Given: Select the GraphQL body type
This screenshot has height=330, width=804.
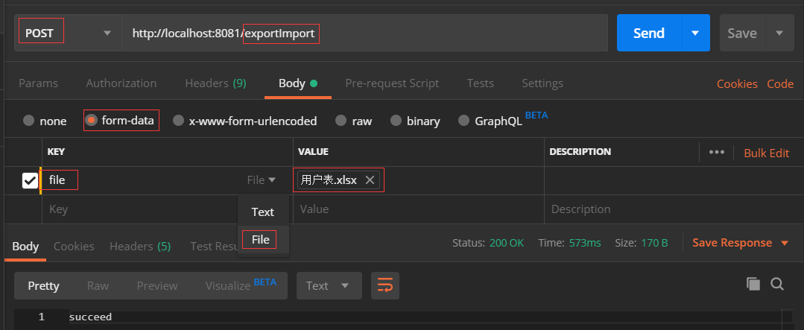Looking at the screenshot, I should 464,121.
